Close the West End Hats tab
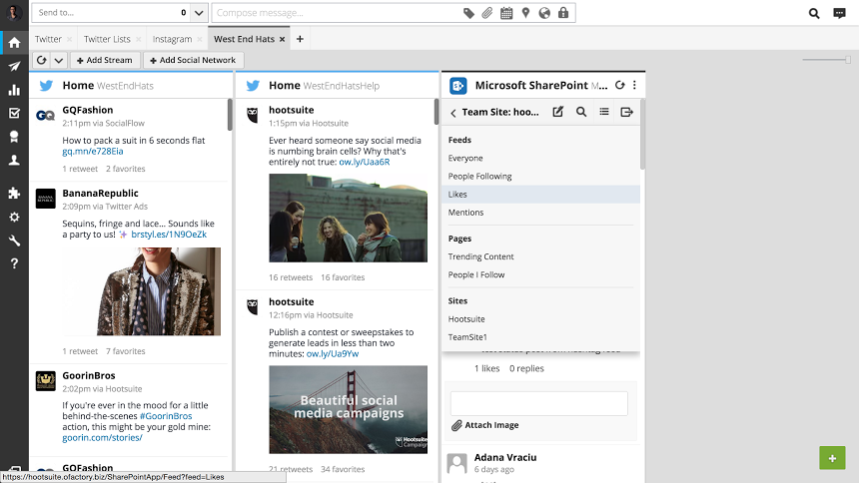Image resolution: width=859 pixels, height=483 pixels. point(282,40)
